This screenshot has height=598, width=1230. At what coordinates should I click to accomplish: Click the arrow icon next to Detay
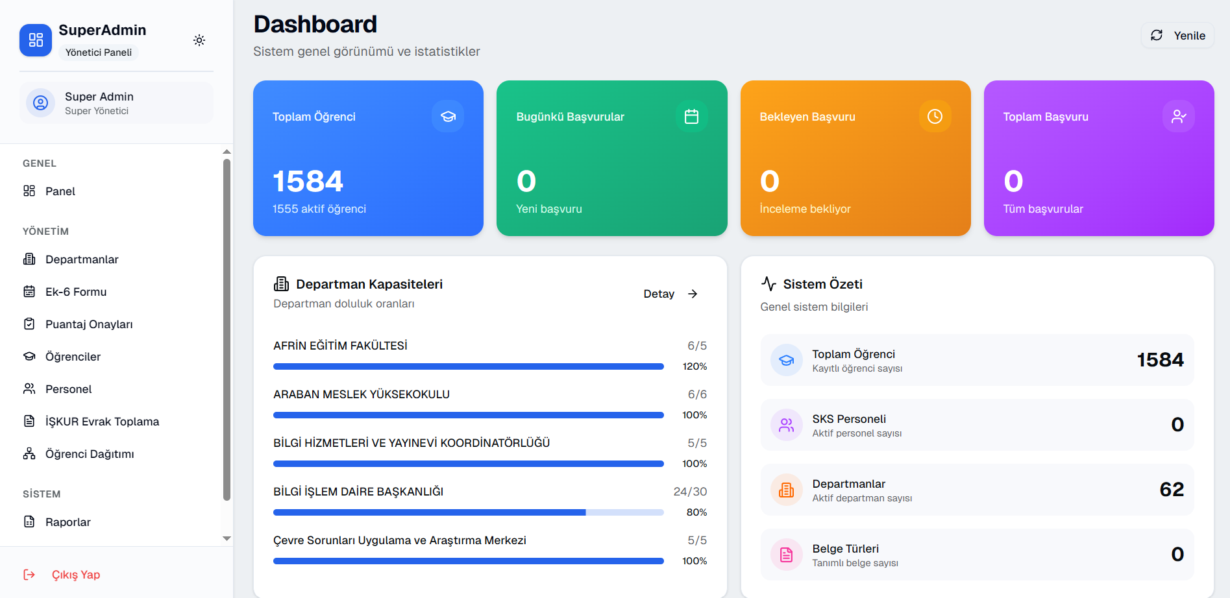pos(693,294)
